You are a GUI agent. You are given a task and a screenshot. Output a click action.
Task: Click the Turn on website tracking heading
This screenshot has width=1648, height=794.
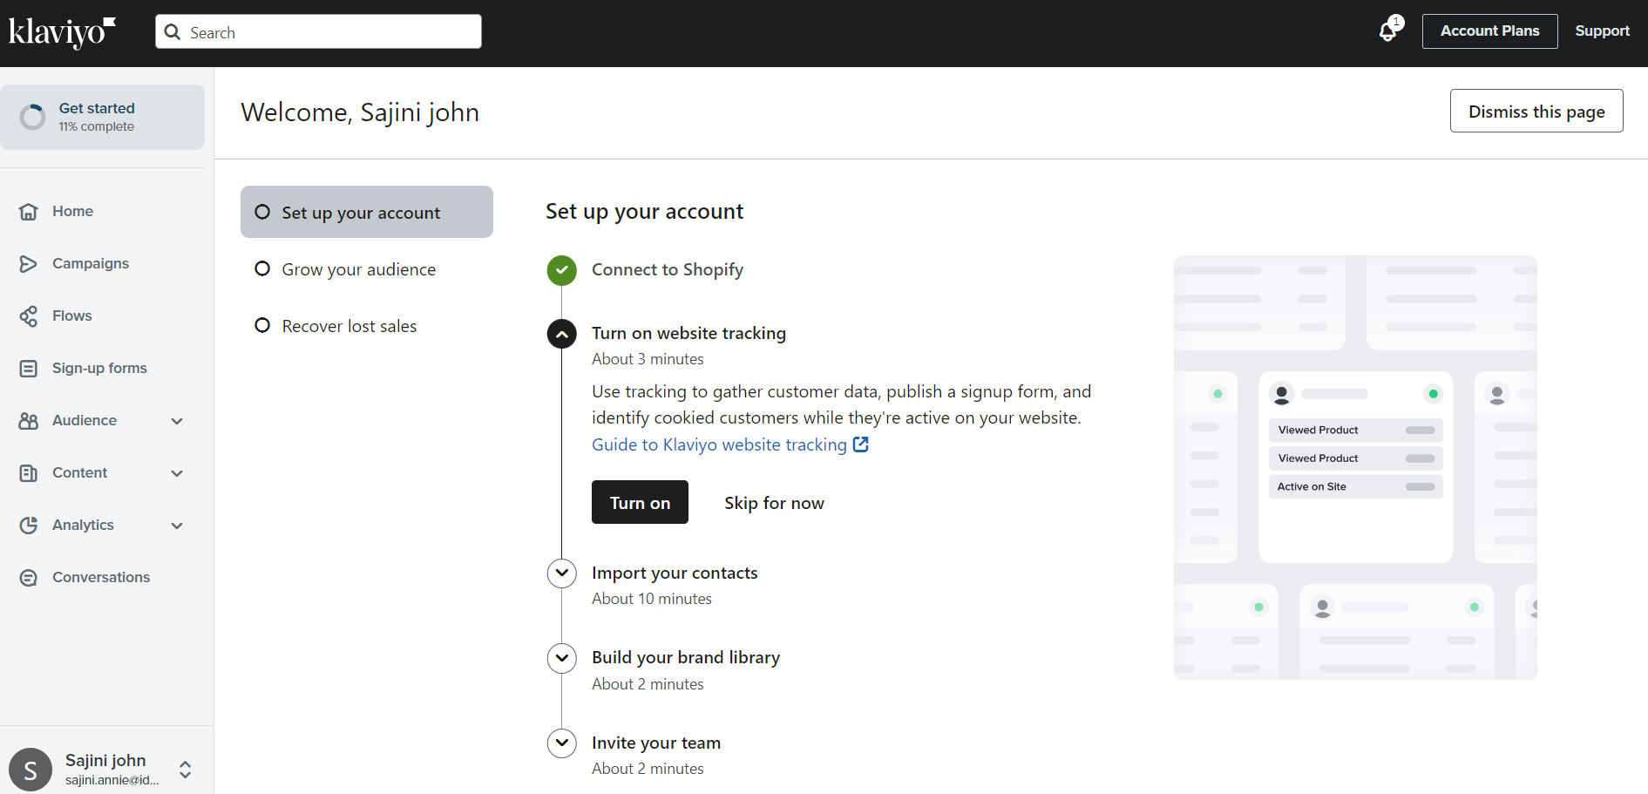tap(688, 333)
